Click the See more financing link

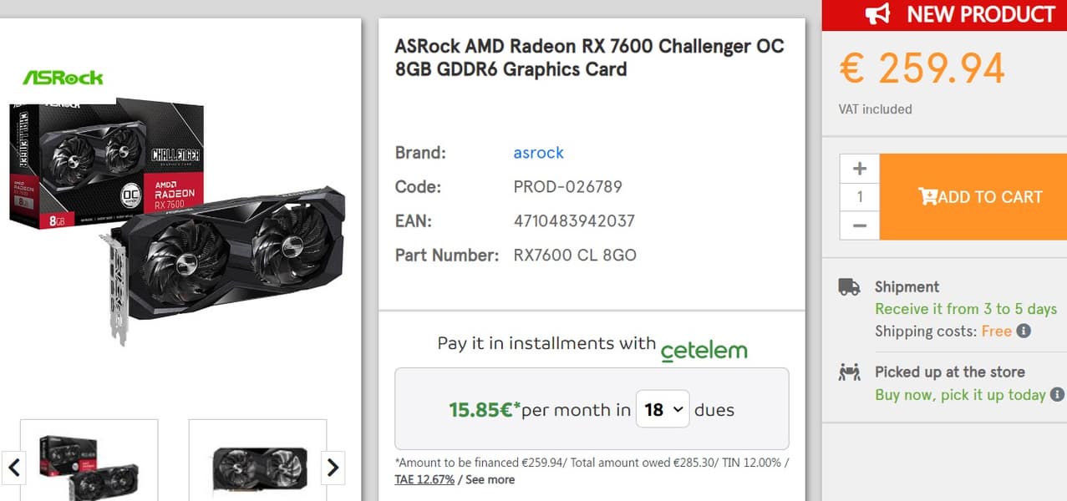pyautogui.click(x=490, y=479)
